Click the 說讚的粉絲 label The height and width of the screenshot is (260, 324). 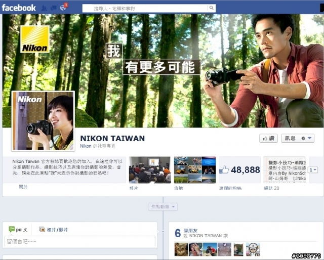click(230, 188)
